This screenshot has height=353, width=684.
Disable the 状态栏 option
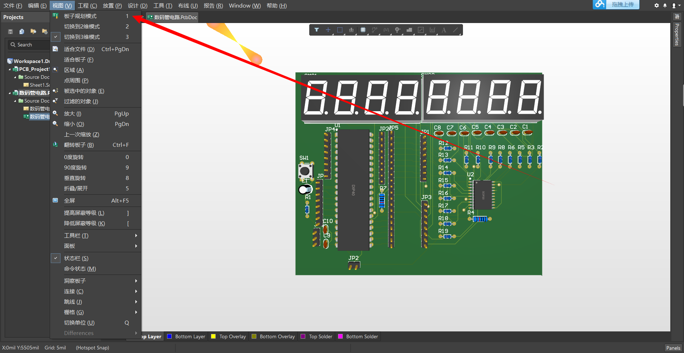point(76,258)
